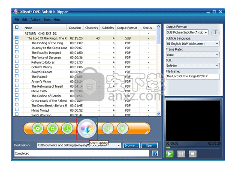Check The Palantír checkbox
This screenshot has height=170, width=241.
point(17,76)
